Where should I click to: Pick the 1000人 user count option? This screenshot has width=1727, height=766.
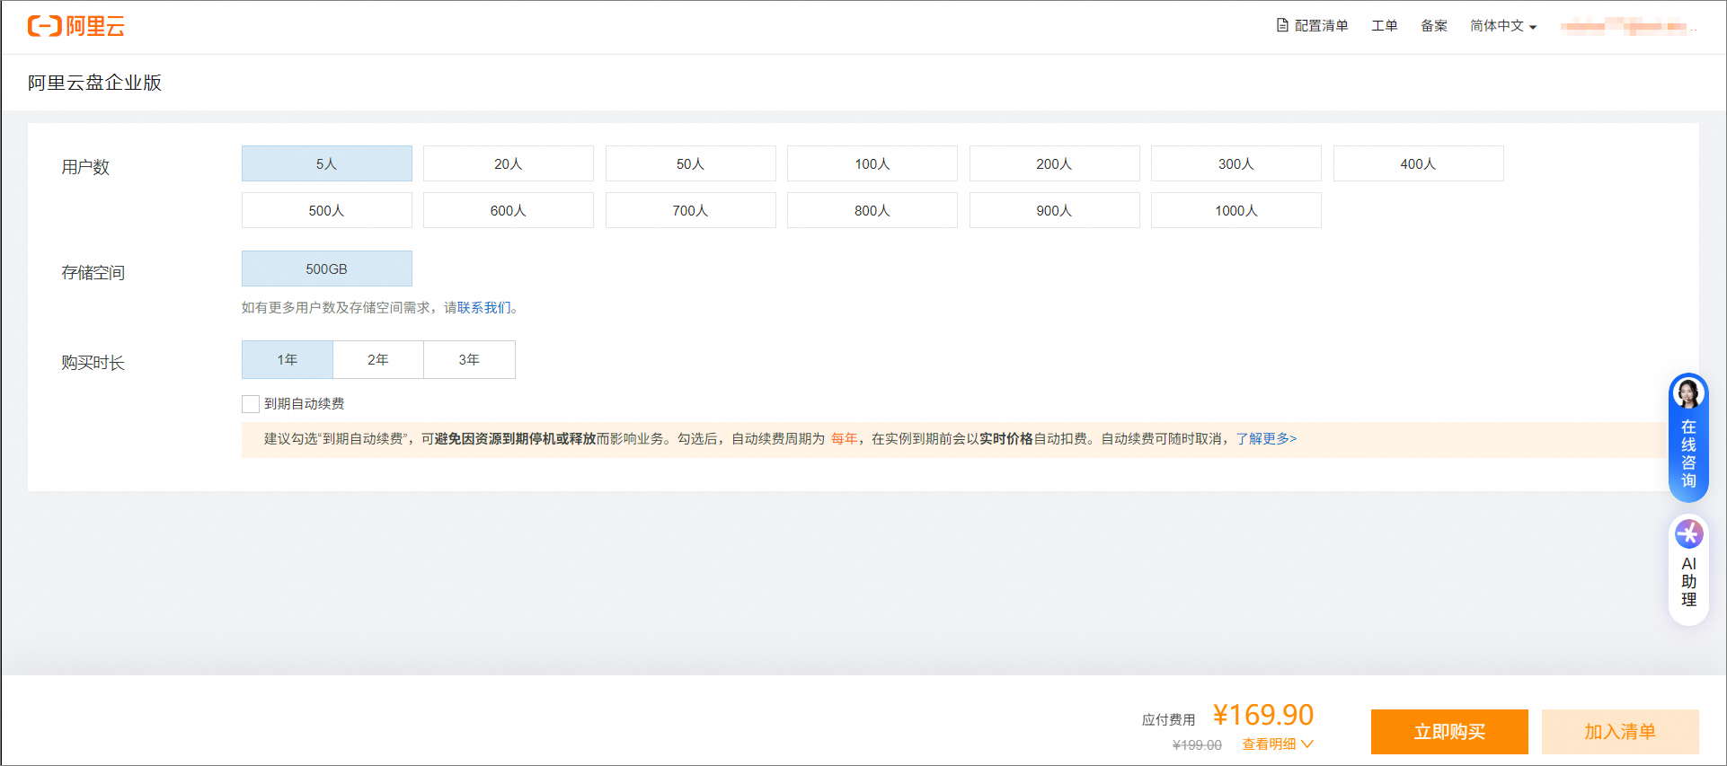click(1236, 210)
